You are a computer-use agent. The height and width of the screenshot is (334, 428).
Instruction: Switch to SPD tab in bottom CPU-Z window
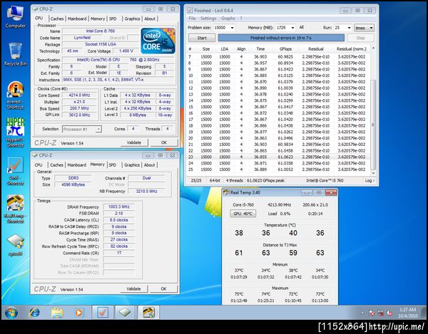click(113, 165)
